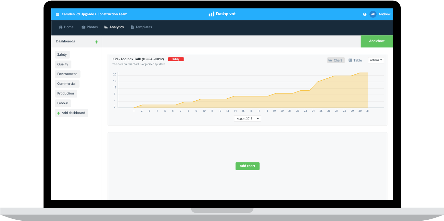444x221 pixels.
Task: Click Add chart button in top right
Action: (x=376, y=41)
